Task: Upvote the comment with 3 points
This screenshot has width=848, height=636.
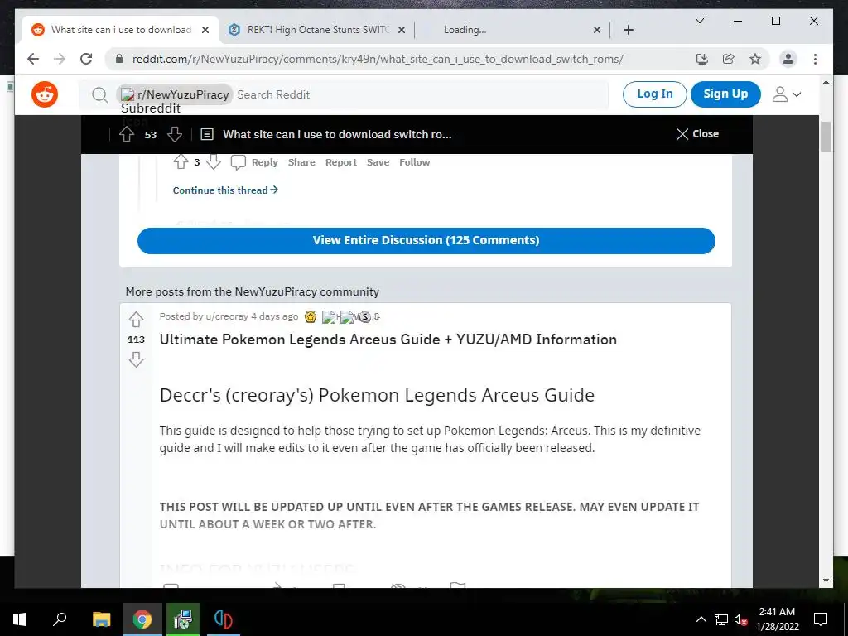Action: tap(181, 161)
